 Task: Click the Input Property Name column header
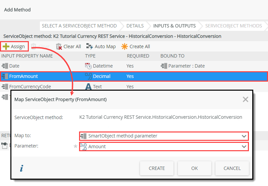[x=27, y=56]
